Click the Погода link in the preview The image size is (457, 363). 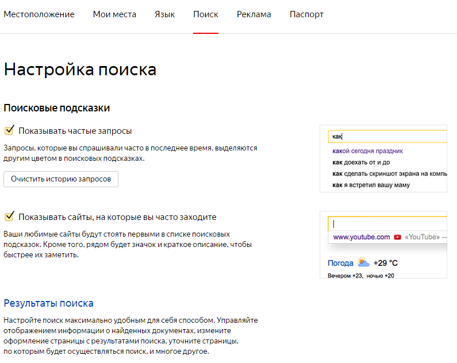[340, 263]
